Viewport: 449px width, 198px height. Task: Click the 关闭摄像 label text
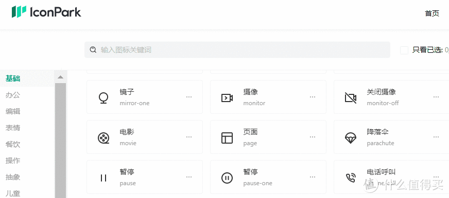coord(381,92)
